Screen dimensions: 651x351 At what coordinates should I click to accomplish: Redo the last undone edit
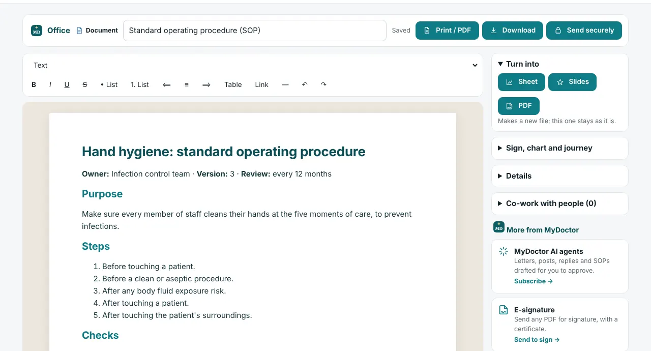tap(323, 84)
